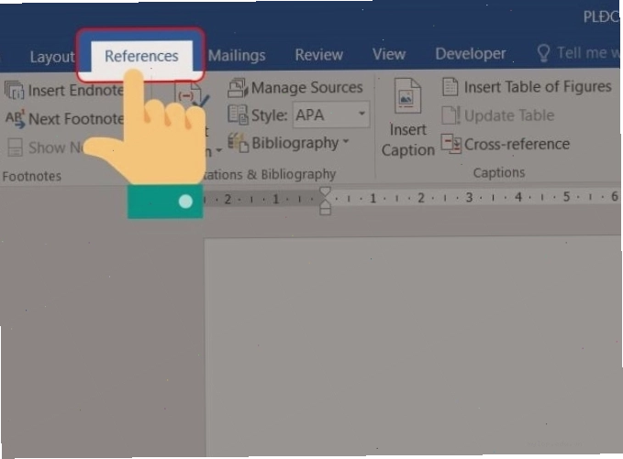Click the Show Notes icon

click(15, 148)
